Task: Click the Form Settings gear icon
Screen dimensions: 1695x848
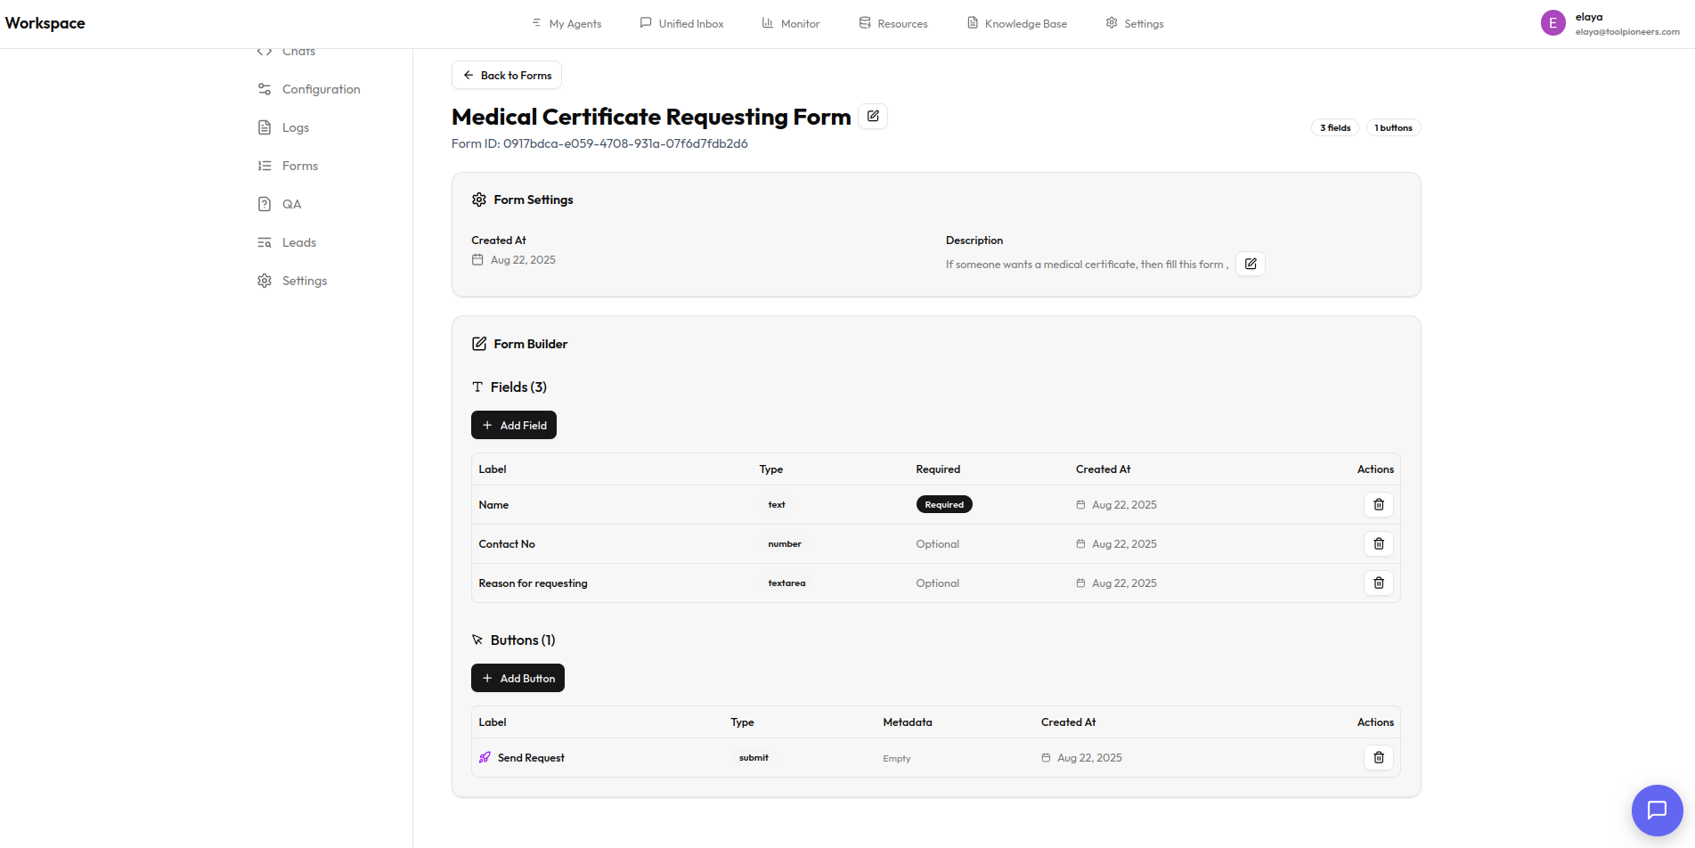Action: coord(478,200)
